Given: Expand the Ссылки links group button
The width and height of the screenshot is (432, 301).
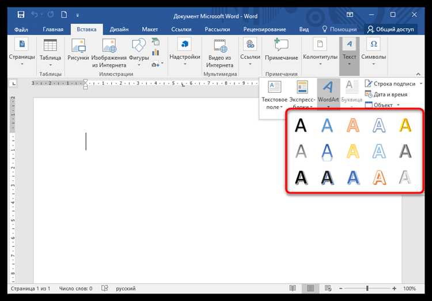Looking at the screenshot, I should tap(250, 52).
